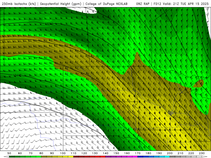Viewport: 211px width, 158px height.
Task: Click the 110 label on the color scale
Action: tap(74, 153)
